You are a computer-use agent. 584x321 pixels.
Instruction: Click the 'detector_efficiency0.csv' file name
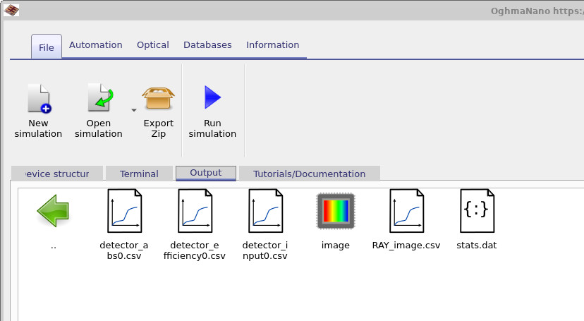click(195, 250)
